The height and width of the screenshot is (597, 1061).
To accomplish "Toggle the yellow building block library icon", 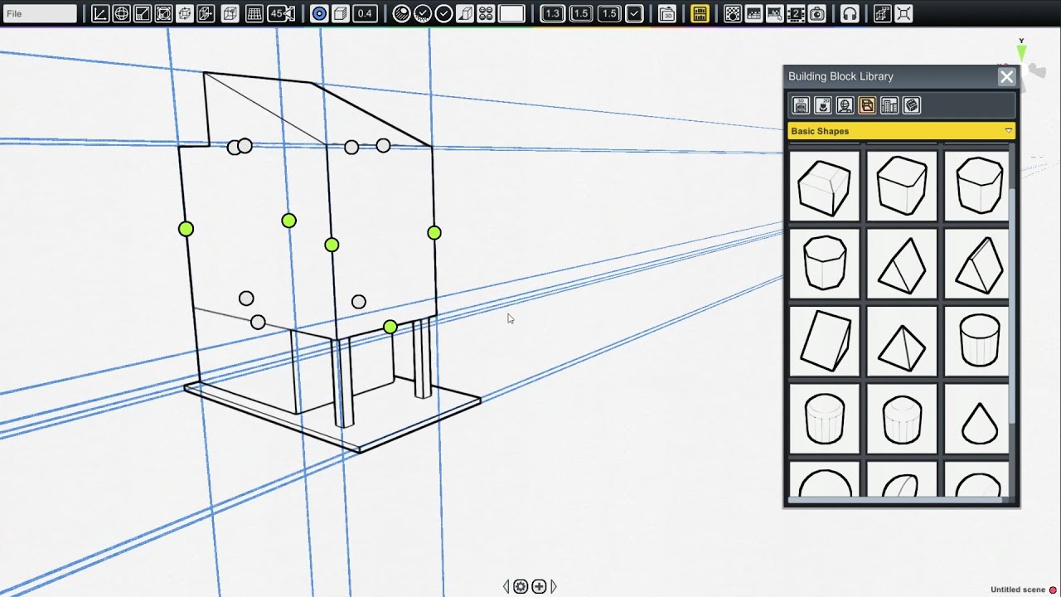I will (700, 13).
